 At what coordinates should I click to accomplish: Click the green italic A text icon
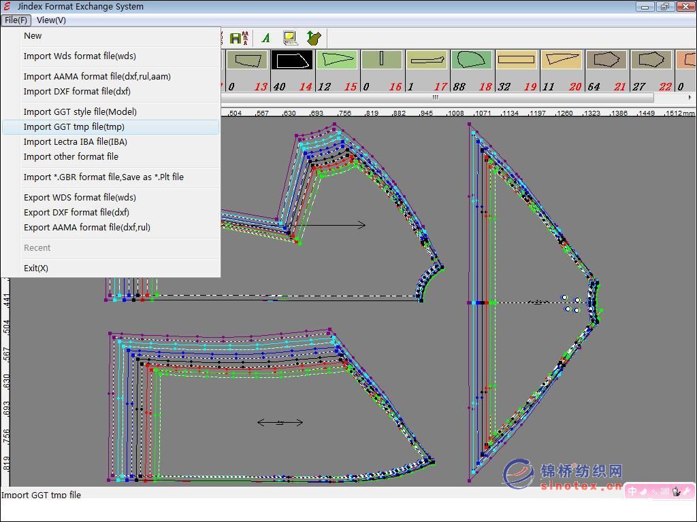tap(265, 38)
